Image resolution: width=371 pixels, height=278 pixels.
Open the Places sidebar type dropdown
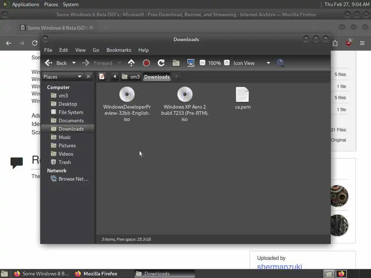pos(62,77)
